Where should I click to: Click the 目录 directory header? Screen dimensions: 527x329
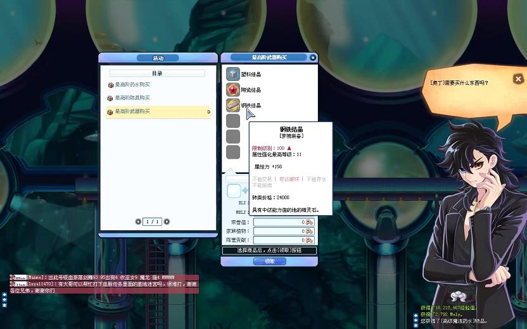(157, 73)
